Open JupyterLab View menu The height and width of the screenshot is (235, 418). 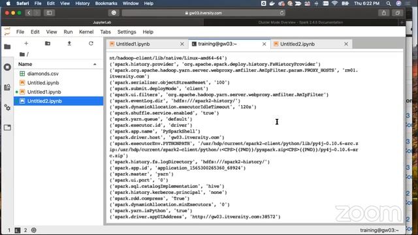[52, 32]
